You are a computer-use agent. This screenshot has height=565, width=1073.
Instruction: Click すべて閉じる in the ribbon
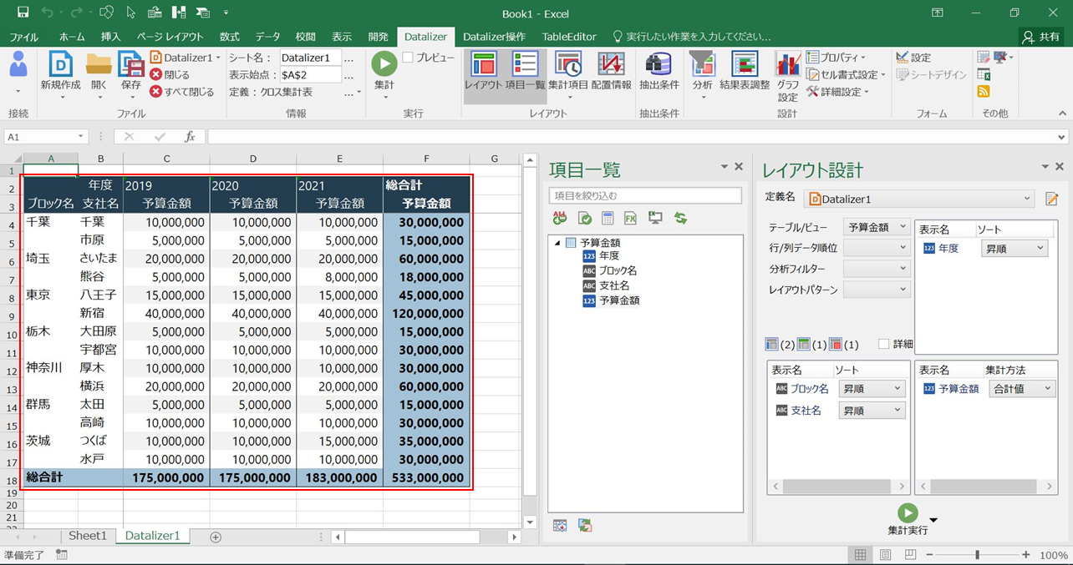pyautogui.click(x=181, y=92)
